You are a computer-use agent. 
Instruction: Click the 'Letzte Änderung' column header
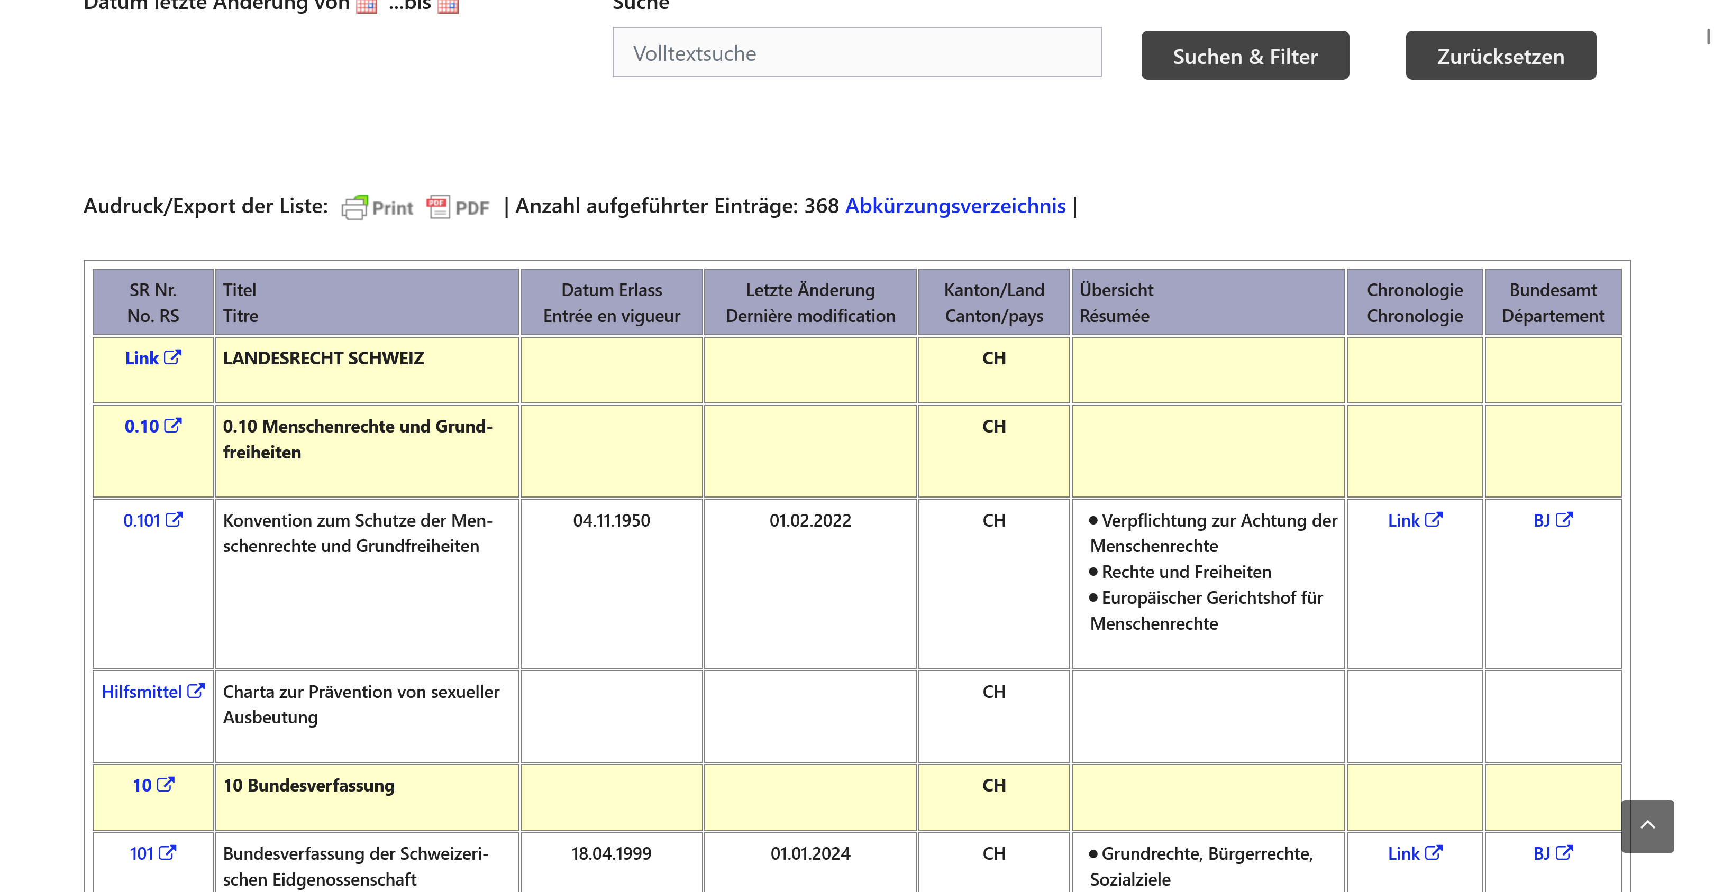pyautogui.click(x=810, y=302)
